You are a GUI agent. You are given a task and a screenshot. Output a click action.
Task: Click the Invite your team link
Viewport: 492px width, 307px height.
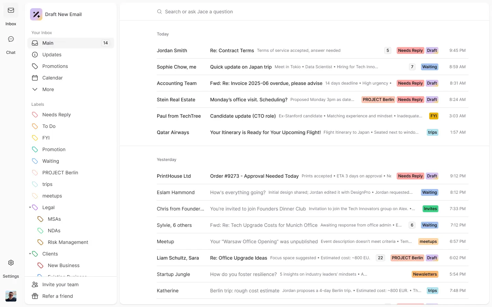[60, 284]
